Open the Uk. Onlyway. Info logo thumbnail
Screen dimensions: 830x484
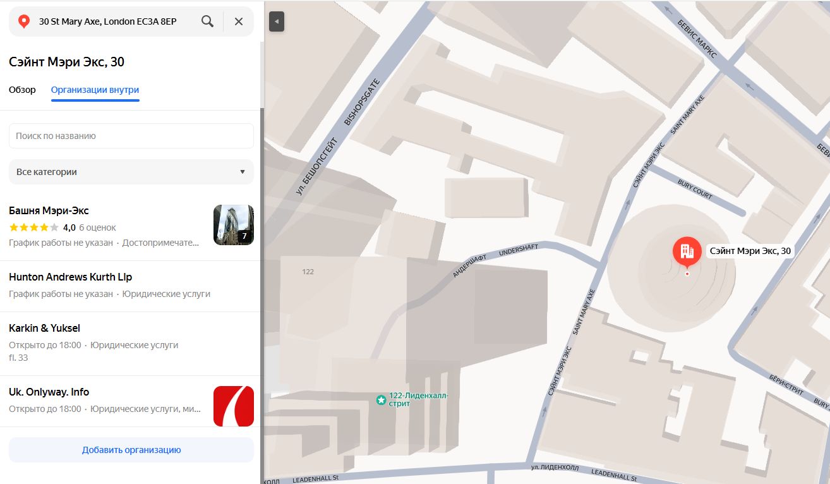click(x=234, y=406)
